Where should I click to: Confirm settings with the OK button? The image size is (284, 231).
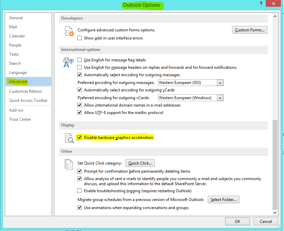237,222
